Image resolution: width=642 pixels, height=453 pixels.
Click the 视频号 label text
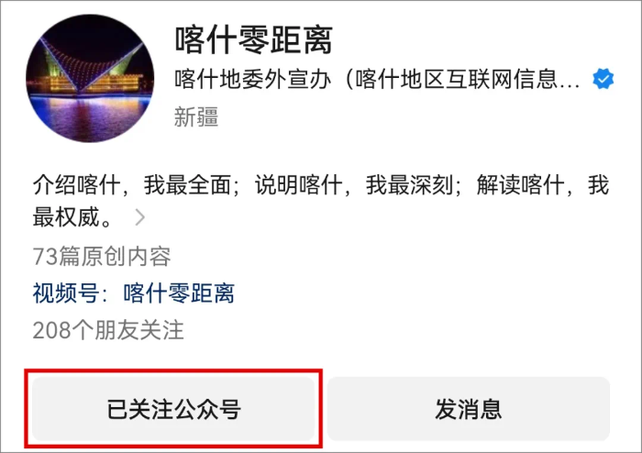[x=66, y=293]
